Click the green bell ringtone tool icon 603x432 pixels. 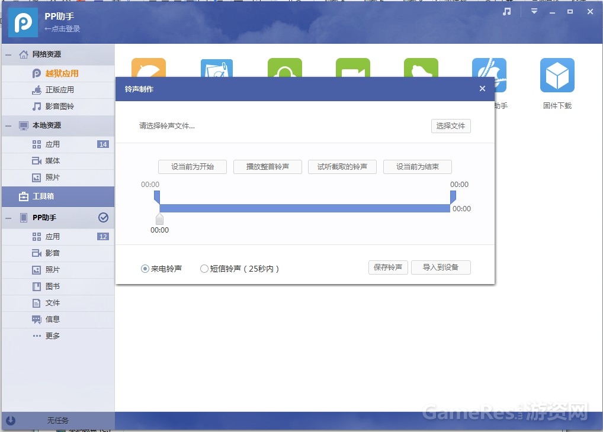pos(421,67)
